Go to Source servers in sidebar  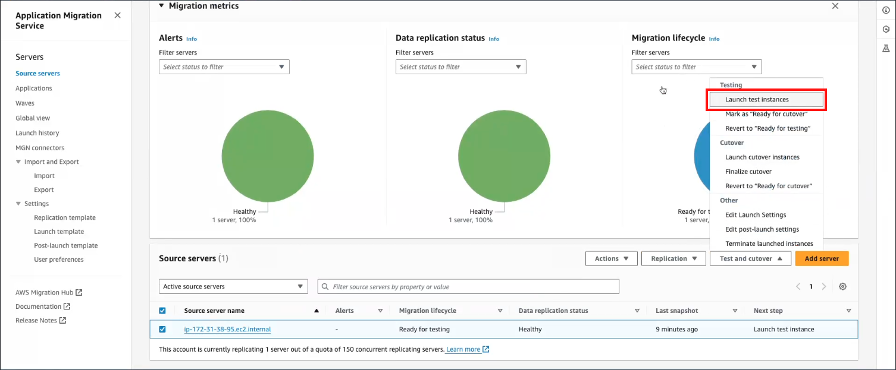[37, 74]
